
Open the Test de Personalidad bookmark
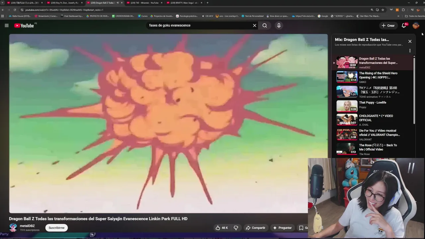tap(252, 16)
